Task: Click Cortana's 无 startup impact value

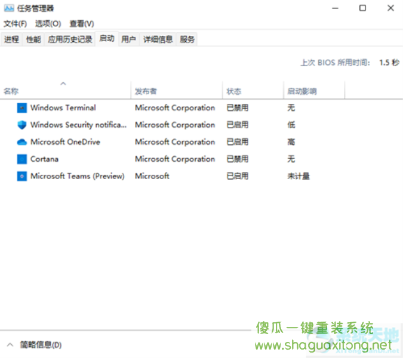Action: point(291,159)
